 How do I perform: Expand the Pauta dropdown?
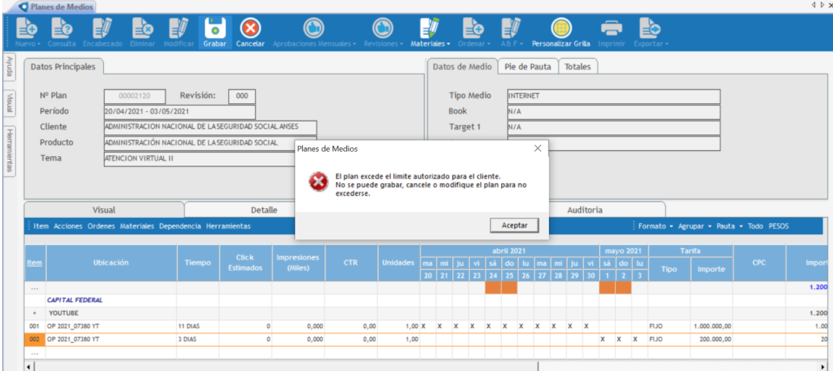(729, 227)
